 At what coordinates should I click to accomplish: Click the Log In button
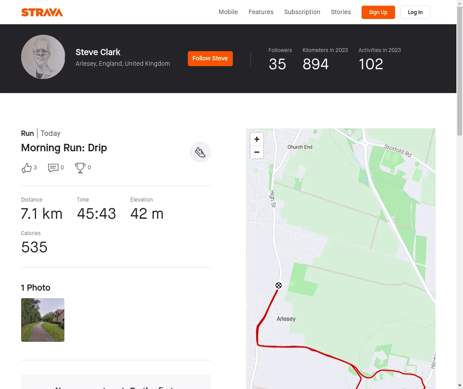click(415, 12)
